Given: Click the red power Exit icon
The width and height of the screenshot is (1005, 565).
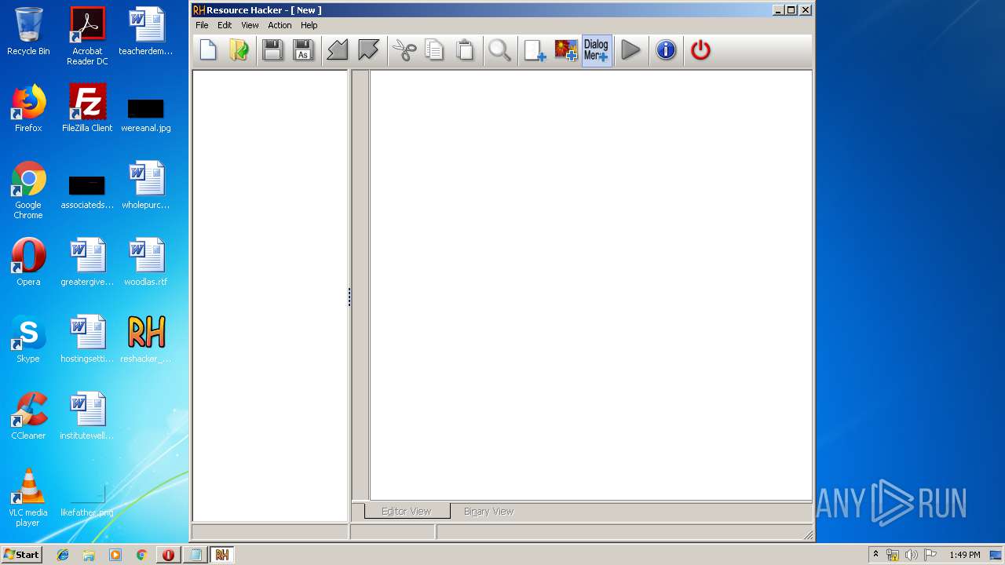Looking at the screenshot, I should 700,50.
